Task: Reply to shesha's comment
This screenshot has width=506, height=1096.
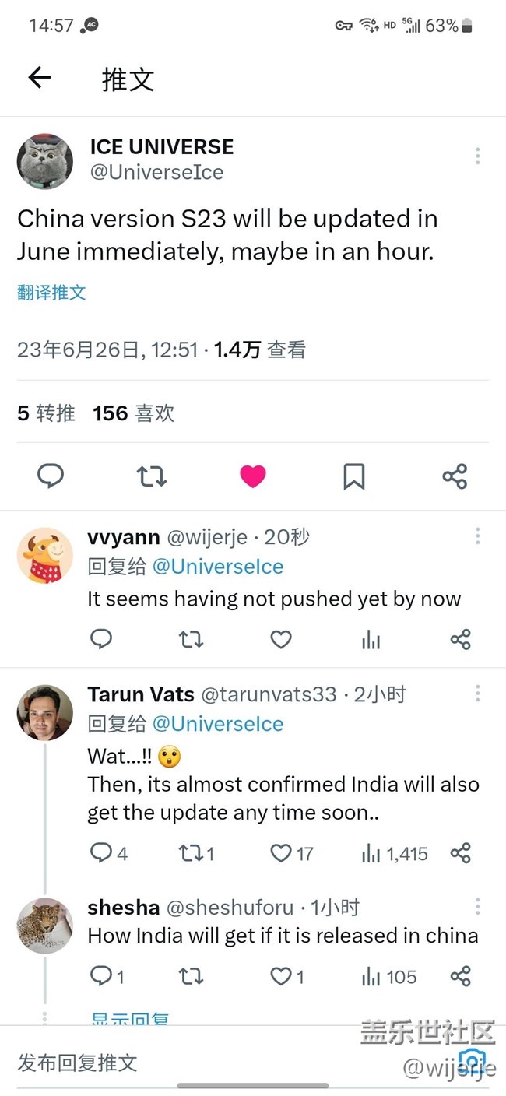Action: click(102, 976)
